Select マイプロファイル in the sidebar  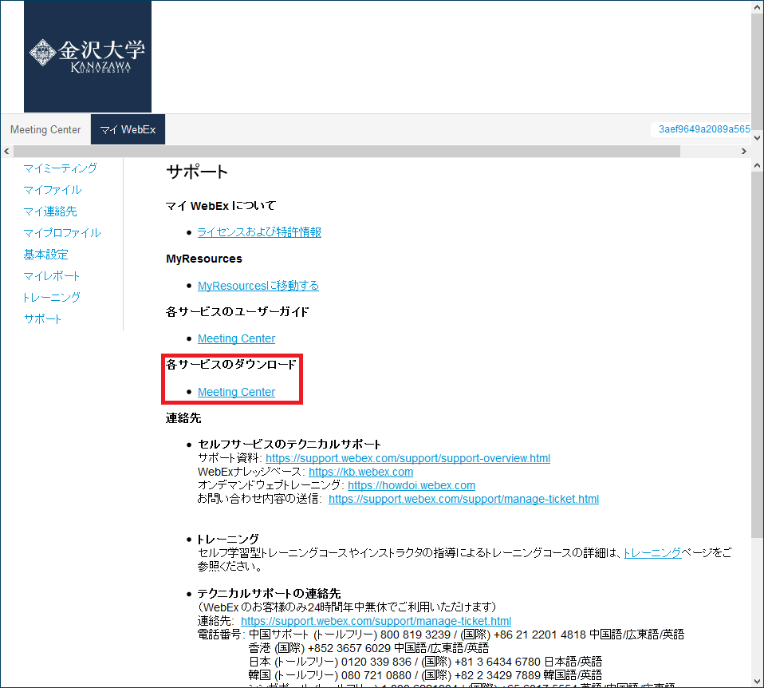[x=62, y=232]
